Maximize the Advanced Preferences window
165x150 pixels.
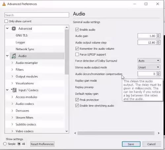coord(146,4)
